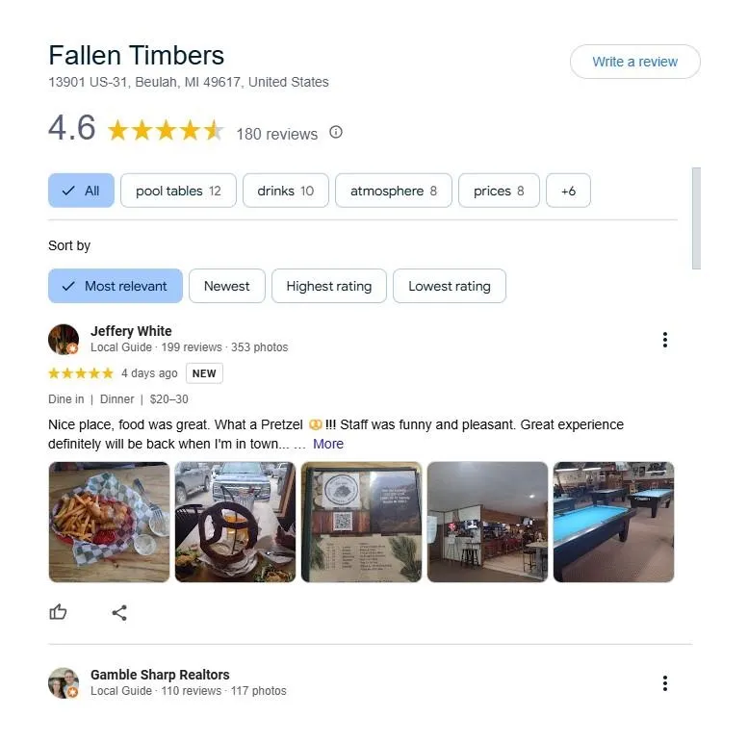Sort reviews by Newest
Image resolution: width=748 pixels, height=743 pixels.
coord(227,286)
